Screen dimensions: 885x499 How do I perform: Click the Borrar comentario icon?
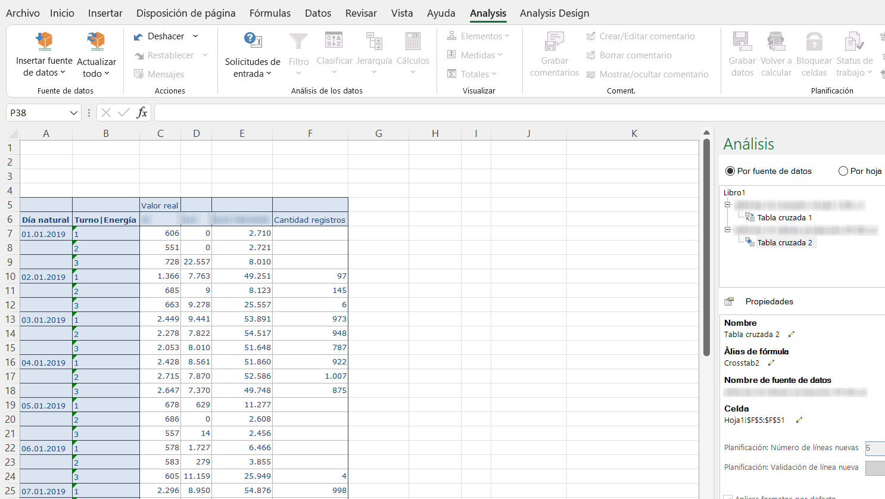point(591,55)
